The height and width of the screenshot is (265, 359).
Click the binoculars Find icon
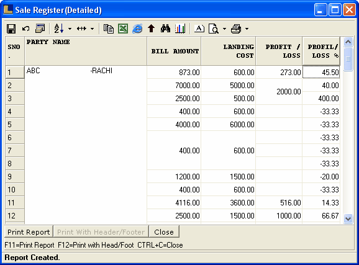[166, 29]
